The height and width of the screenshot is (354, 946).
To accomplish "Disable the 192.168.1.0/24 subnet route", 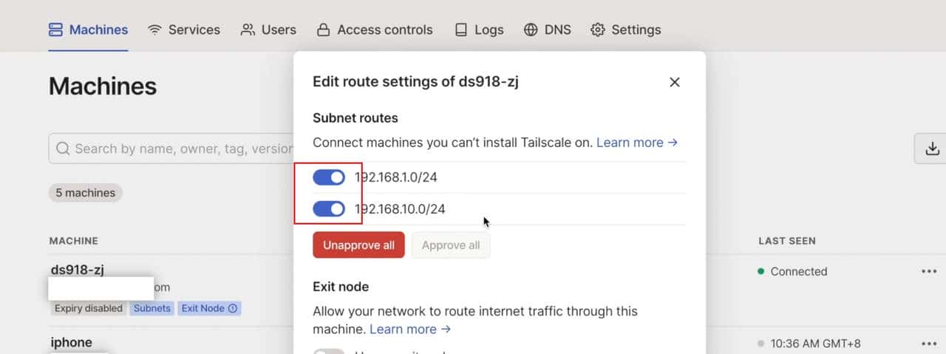I will pyautogui.click(x=329, y=177).
